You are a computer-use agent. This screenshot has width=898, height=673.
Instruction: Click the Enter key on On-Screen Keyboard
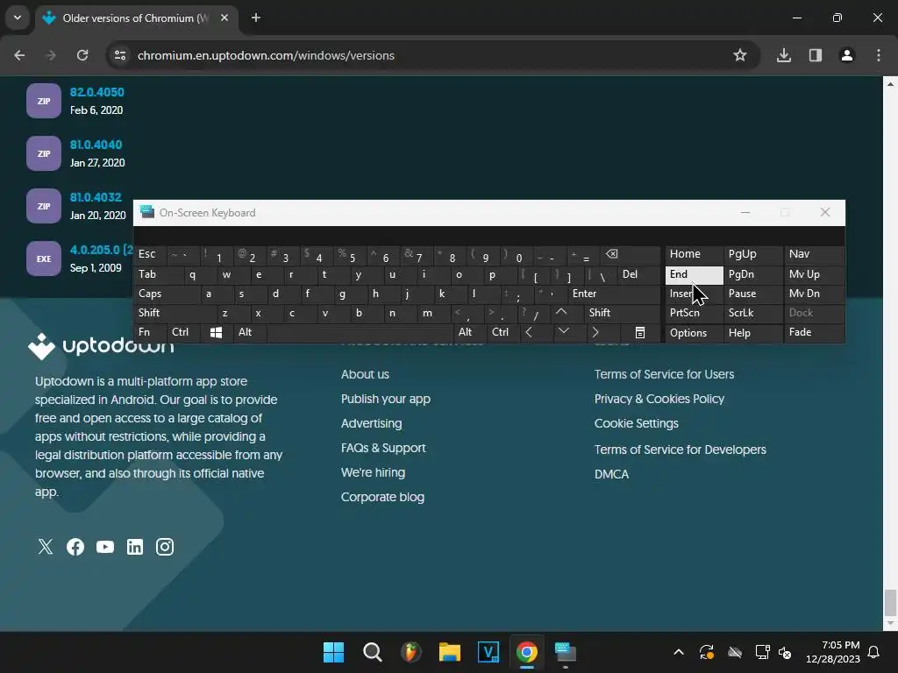click(614, 294)
